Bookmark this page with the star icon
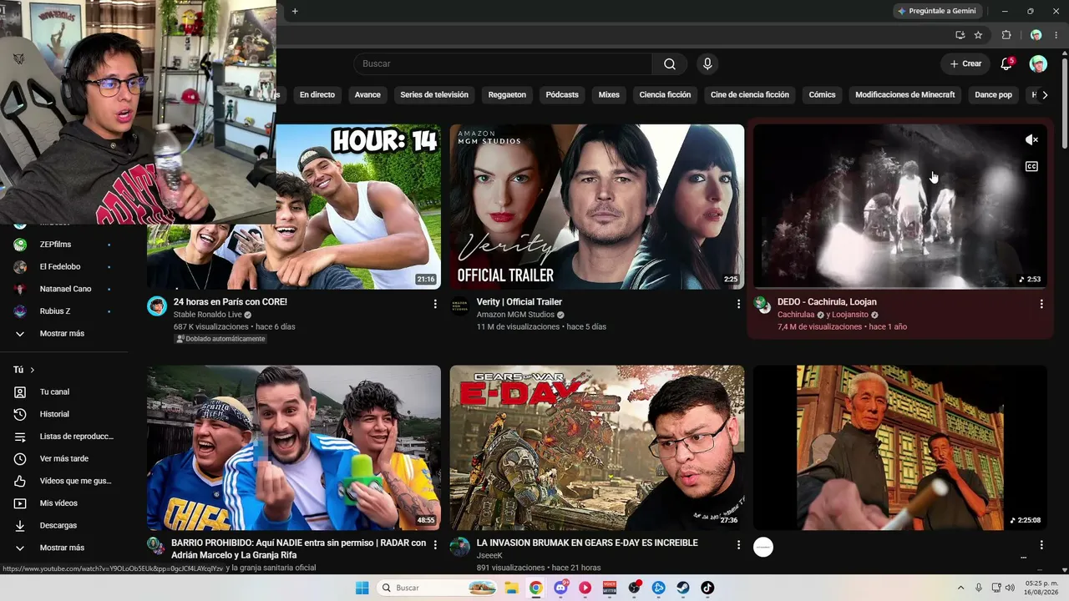This screenshot has width=1069, height=601. pos(978,35)
